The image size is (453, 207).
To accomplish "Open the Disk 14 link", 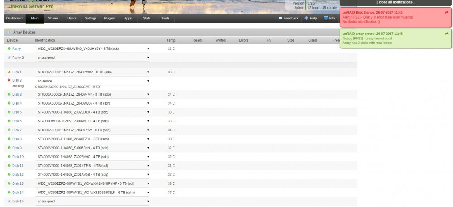I will point(18,192).
